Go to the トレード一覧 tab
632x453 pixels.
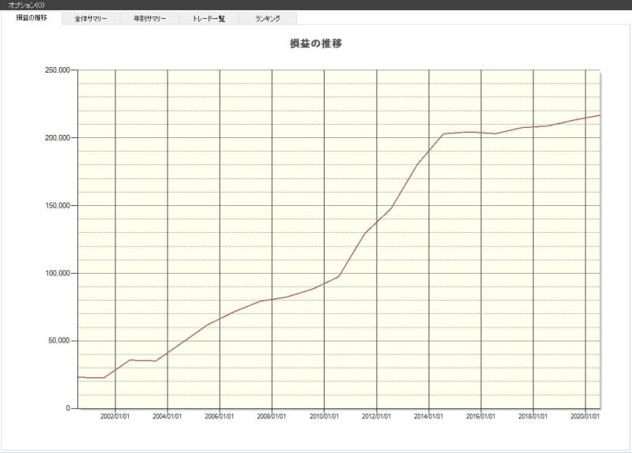click(x=209, y=18)
